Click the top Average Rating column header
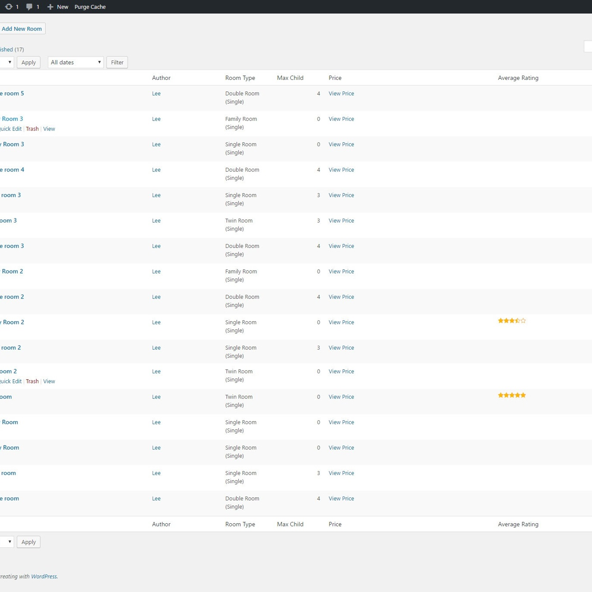Viewport: 592px width, 592px height. [518, 78]
